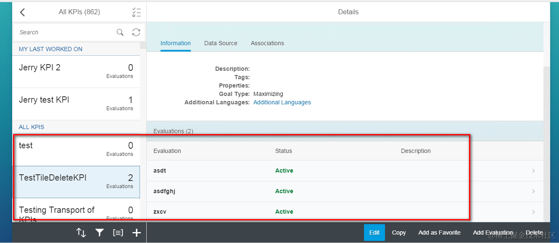
Task: Click the Maximizing goal type value
Action: click(x=268, y=94)
